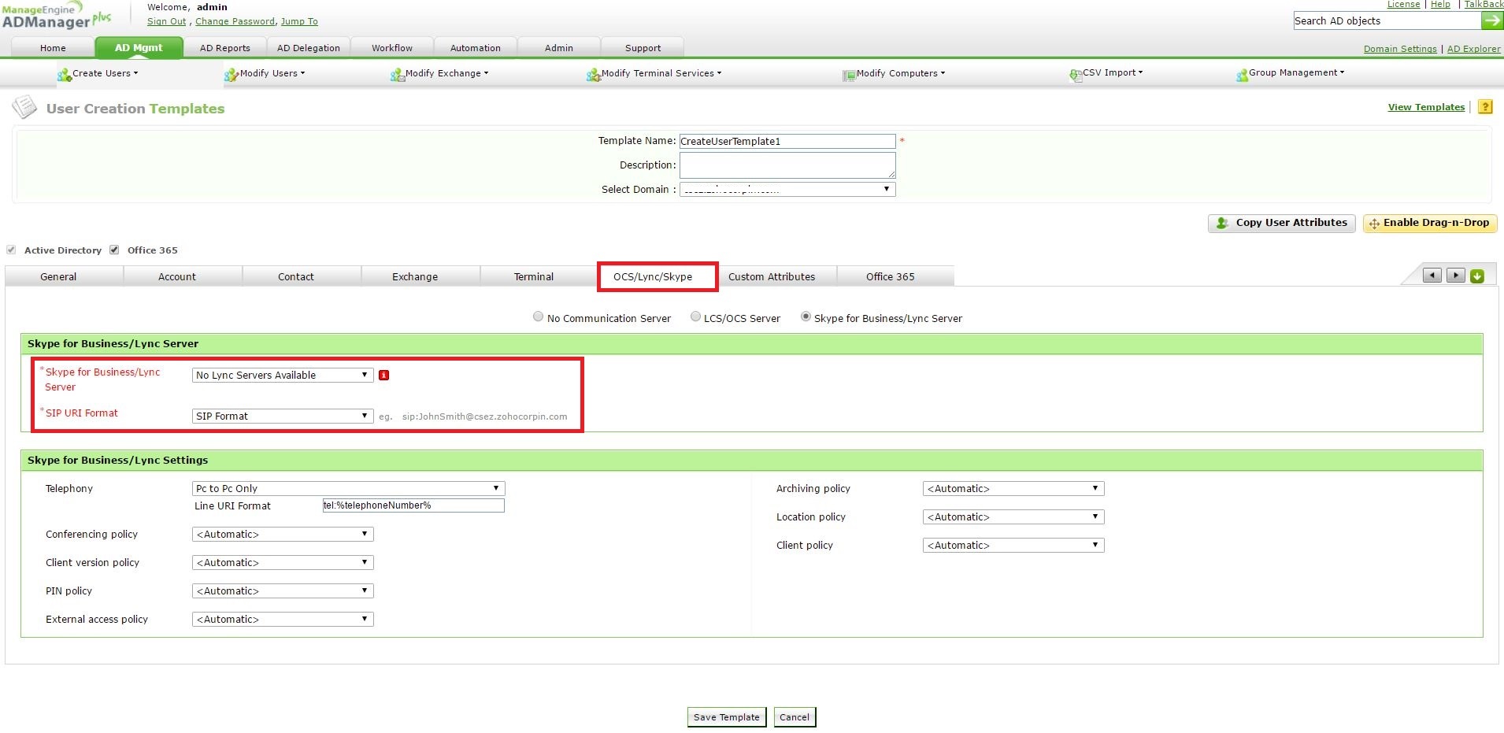Click the Line URI Format field
The width and height of the screenshot is (1504, 733).
click(x=413, y=505)
